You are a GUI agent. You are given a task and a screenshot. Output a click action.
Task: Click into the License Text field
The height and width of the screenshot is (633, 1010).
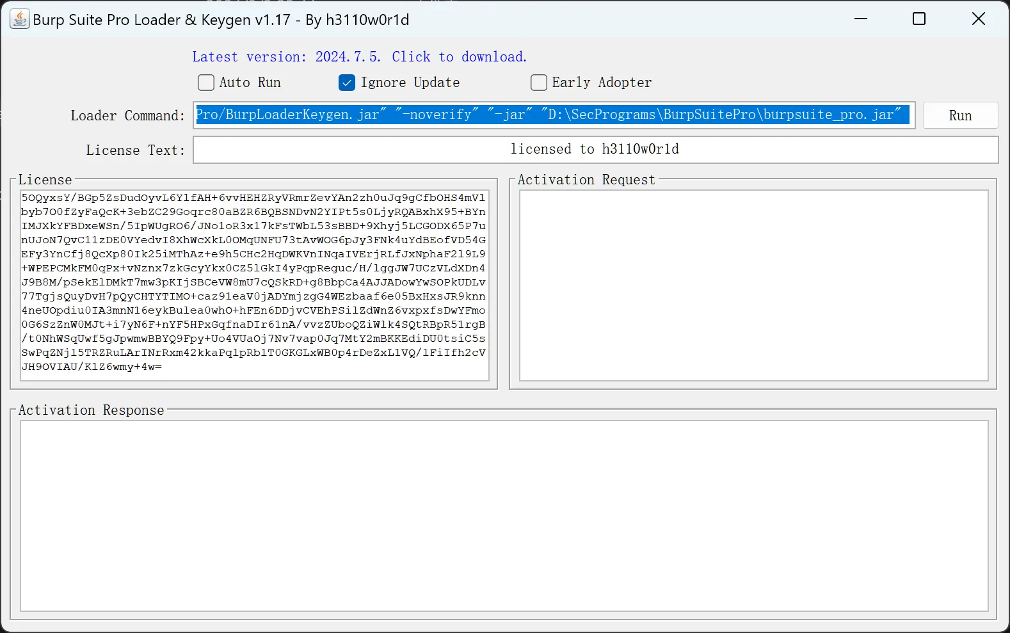point(595,150)
